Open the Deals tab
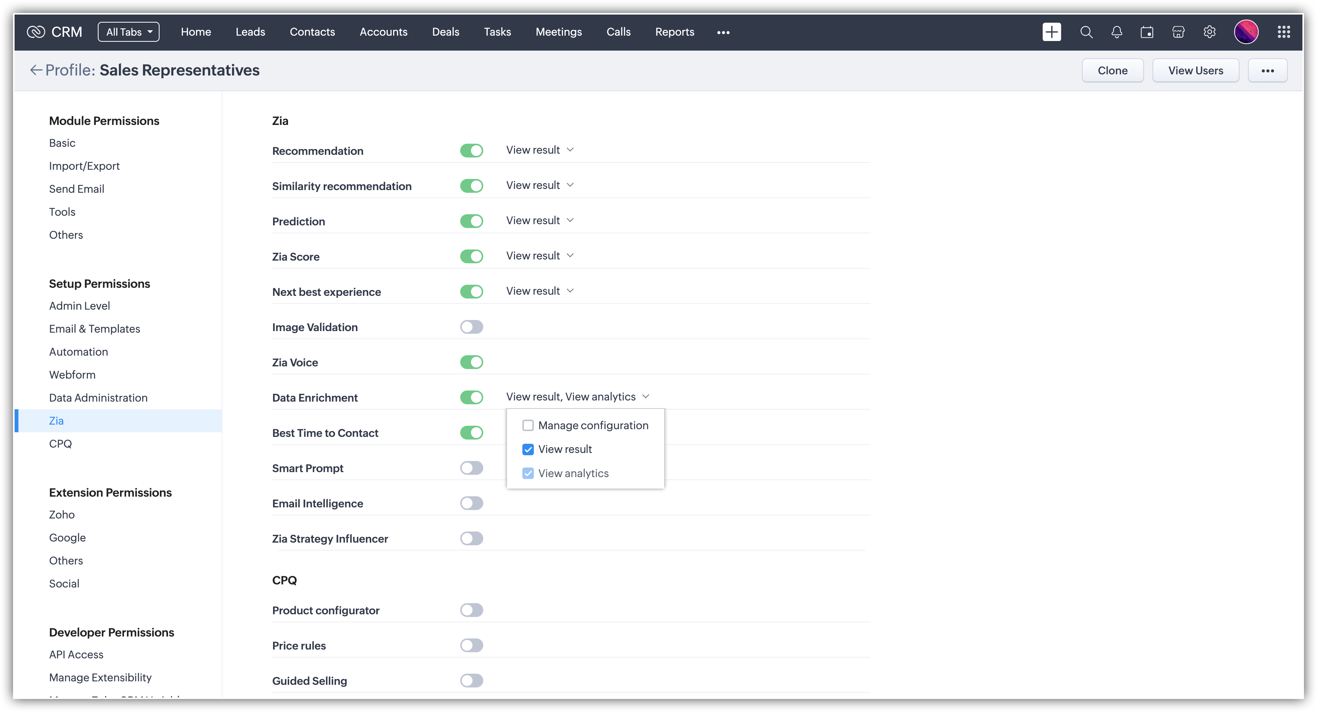 pyautogui.click(x=445, y=32)
